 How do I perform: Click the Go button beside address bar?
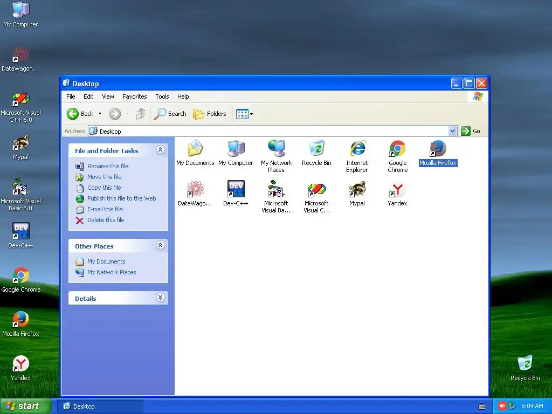point(471,131)
